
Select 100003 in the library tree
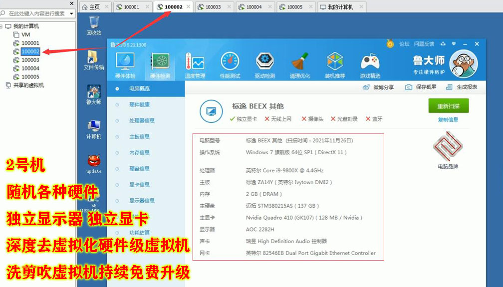pos(30,60)
